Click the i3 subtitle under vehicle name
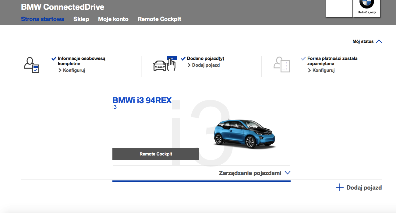Image resolution: width=396 pixels, height=213 pixels. click(x=115, y=107)
